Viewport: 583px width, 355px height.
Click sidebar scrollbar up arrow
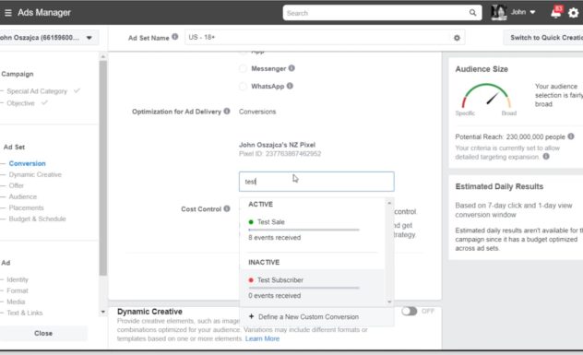point(103,56)
